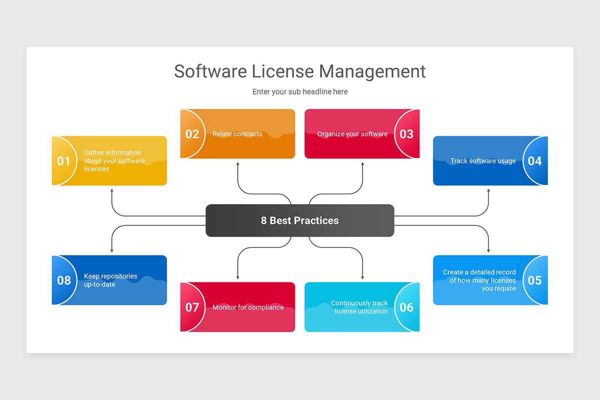Select the 03 badge beside Organize your software
Screen dimensions: 600x400
click(x=407, y=133)
